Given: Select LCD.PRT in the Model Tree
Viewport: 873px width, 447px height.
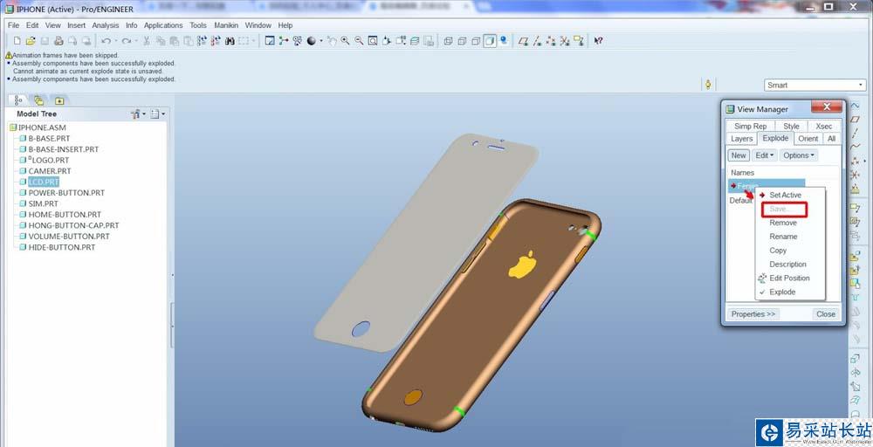Looking at the screenshot, I should point(44,182).
